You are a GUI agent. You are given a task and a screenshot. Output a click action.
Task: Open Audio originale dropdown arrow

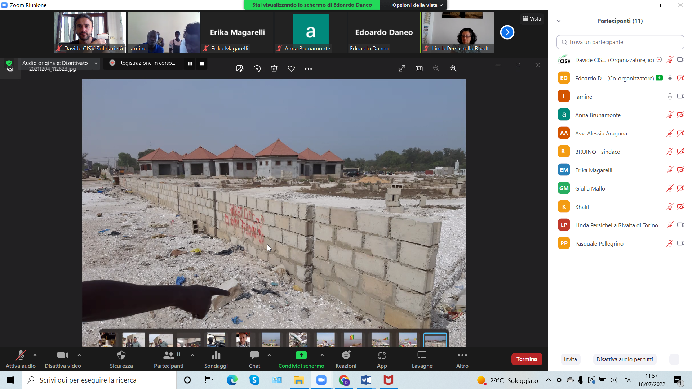(x=96, y=63)
